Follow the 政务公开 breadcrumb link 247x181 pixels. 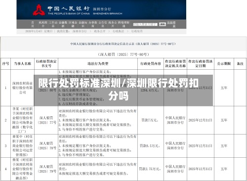(x=100, y=31)
